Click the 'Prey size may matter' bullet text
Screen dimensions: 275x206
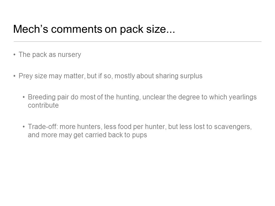tap(110, 76)
